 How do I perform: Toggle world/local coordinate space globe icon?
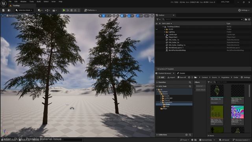[x=114, y=16]
